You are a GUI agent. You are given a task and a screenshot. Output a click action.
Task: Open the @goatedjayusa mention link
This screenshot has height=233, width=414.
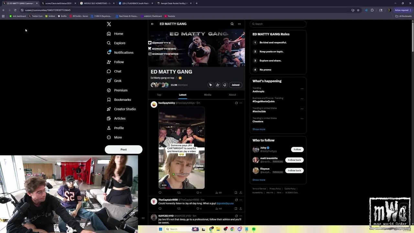coord(225,204)
